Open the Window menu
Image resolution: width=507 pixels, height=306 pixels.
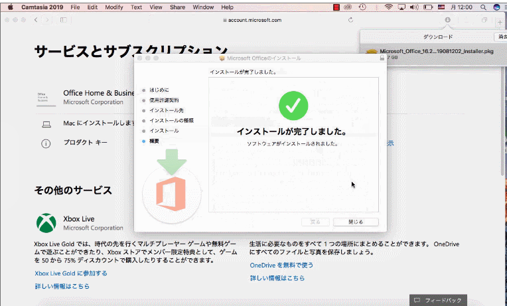(x=203, y=7)
